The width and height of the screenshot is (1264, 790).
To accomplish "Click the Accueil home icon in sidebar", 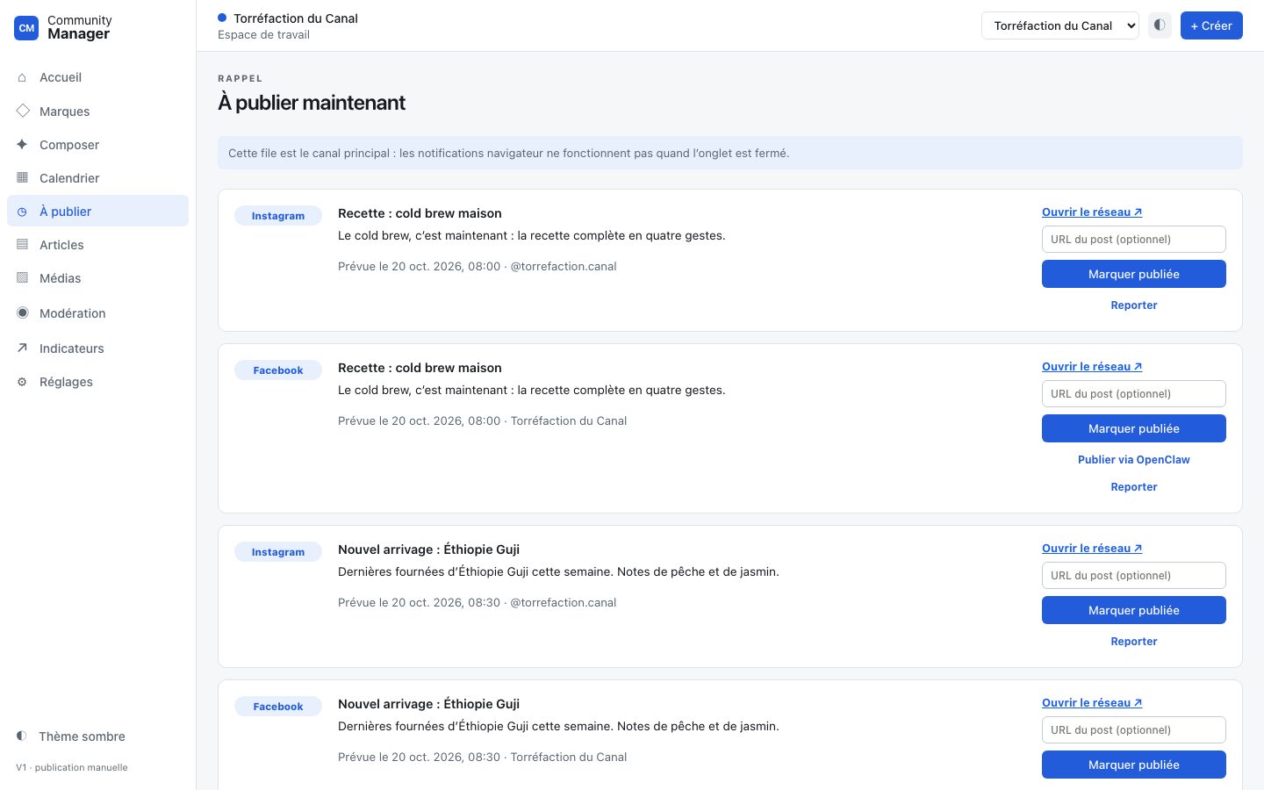I will click(x=22, y=77).
